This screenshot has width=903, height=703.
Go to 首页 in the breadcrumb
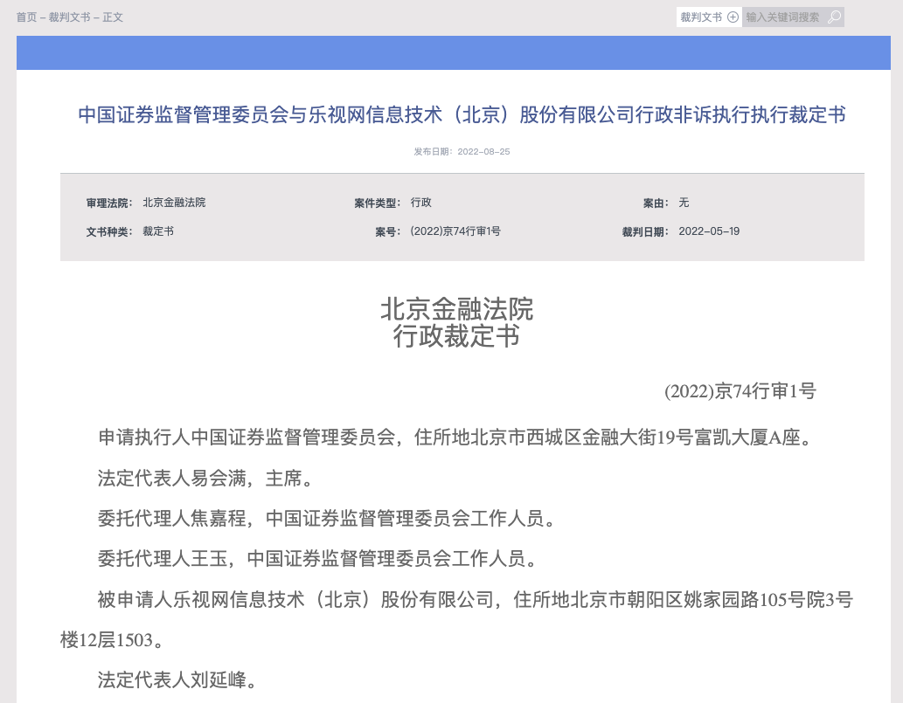coord(26,17)
